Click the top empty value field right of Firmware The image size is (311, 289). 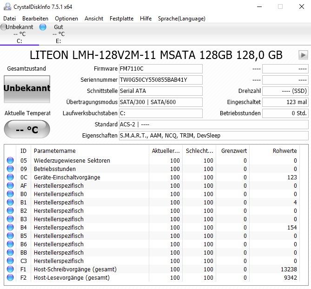tap(285, 69)
